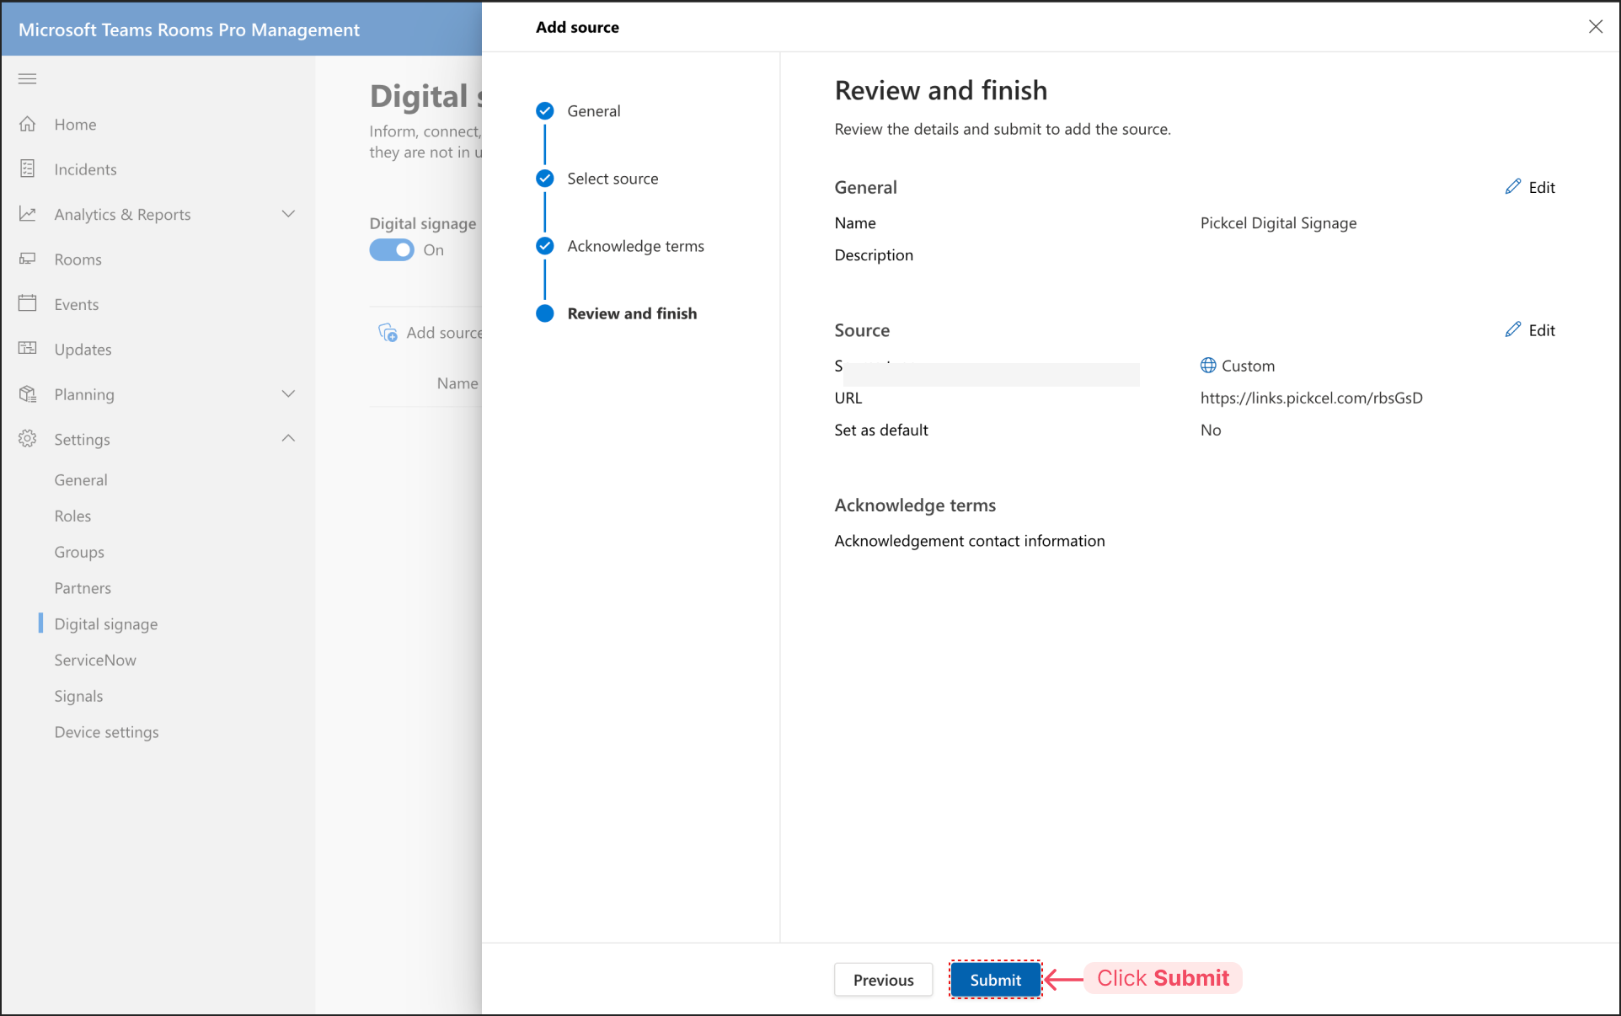Collapse the Settings section chevron
This screenshot has width=1621, height=1016.
click(288, 439)
